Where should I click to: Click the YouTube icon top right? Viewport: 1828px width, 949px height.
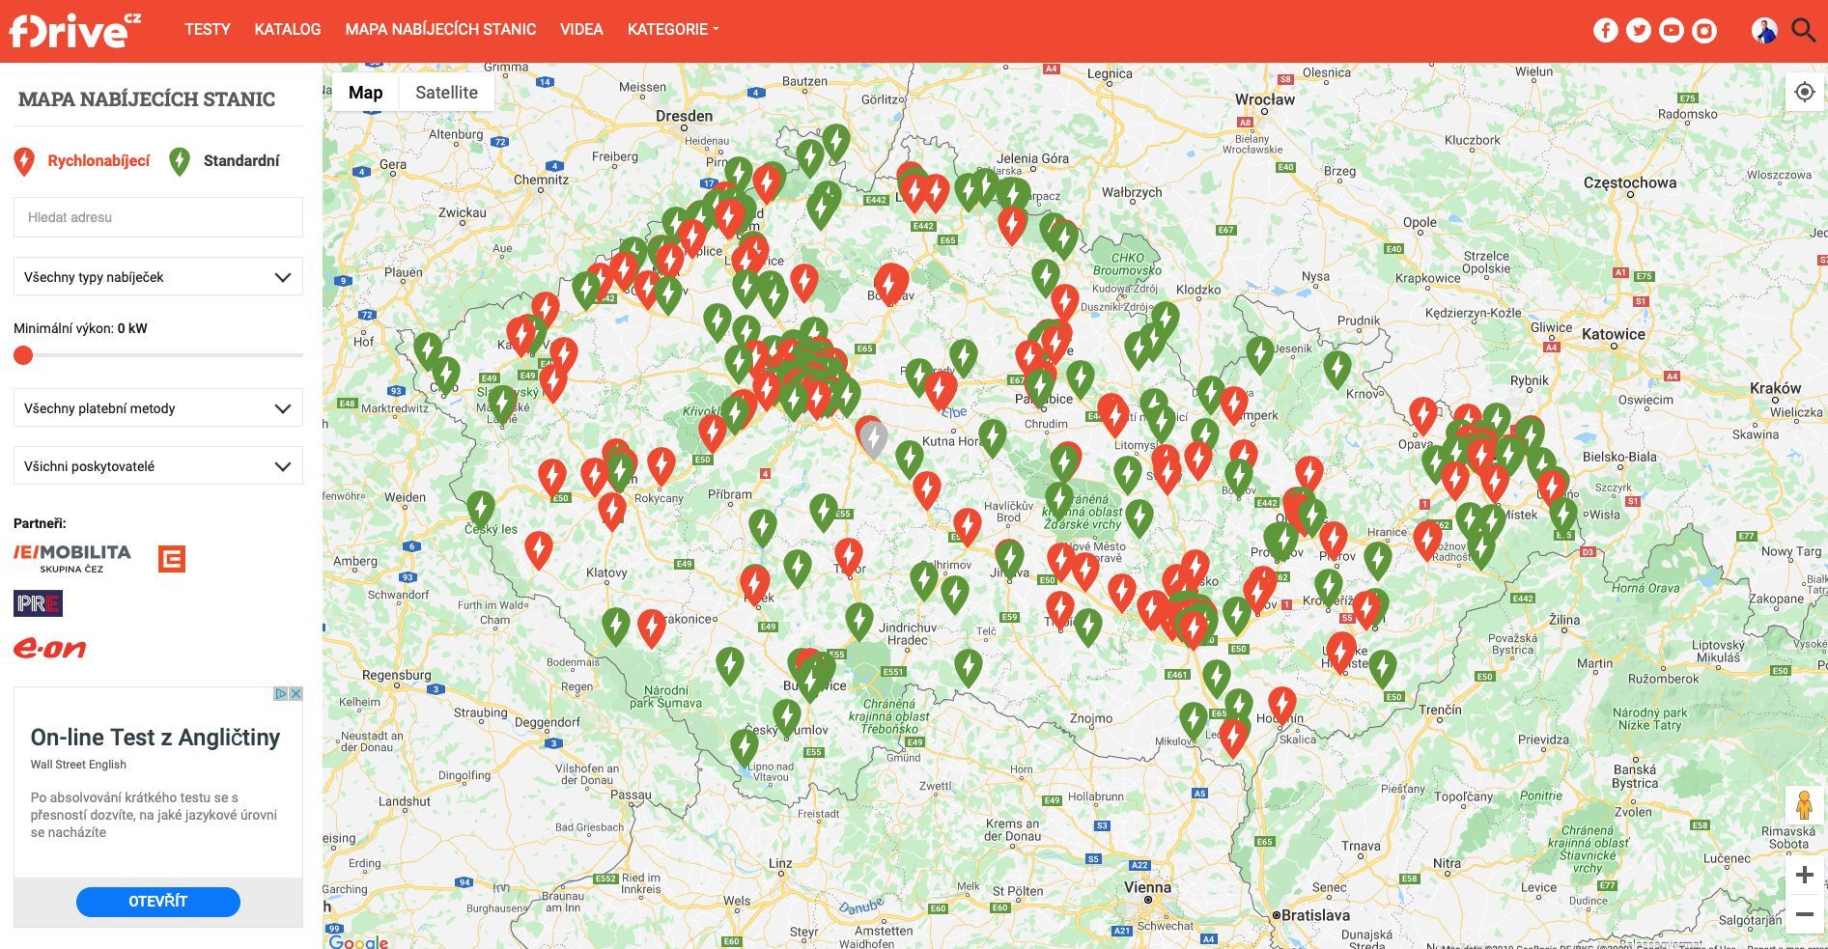(x=1670, y=30)
